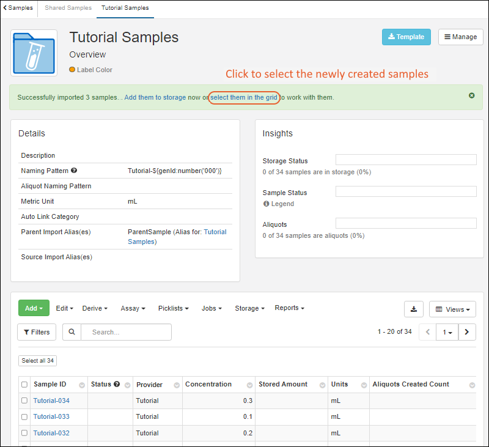489x447 pixels.
Task: Open the green Add dropdown
Action: [34, 309]
